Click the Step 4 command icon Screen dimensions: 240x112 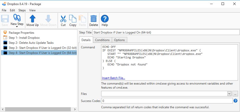[5, 53]
